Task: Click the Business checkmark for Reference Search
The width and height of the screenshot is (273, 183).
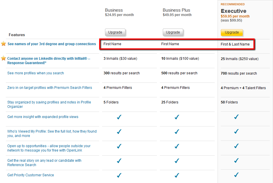Action: (119, 161)
